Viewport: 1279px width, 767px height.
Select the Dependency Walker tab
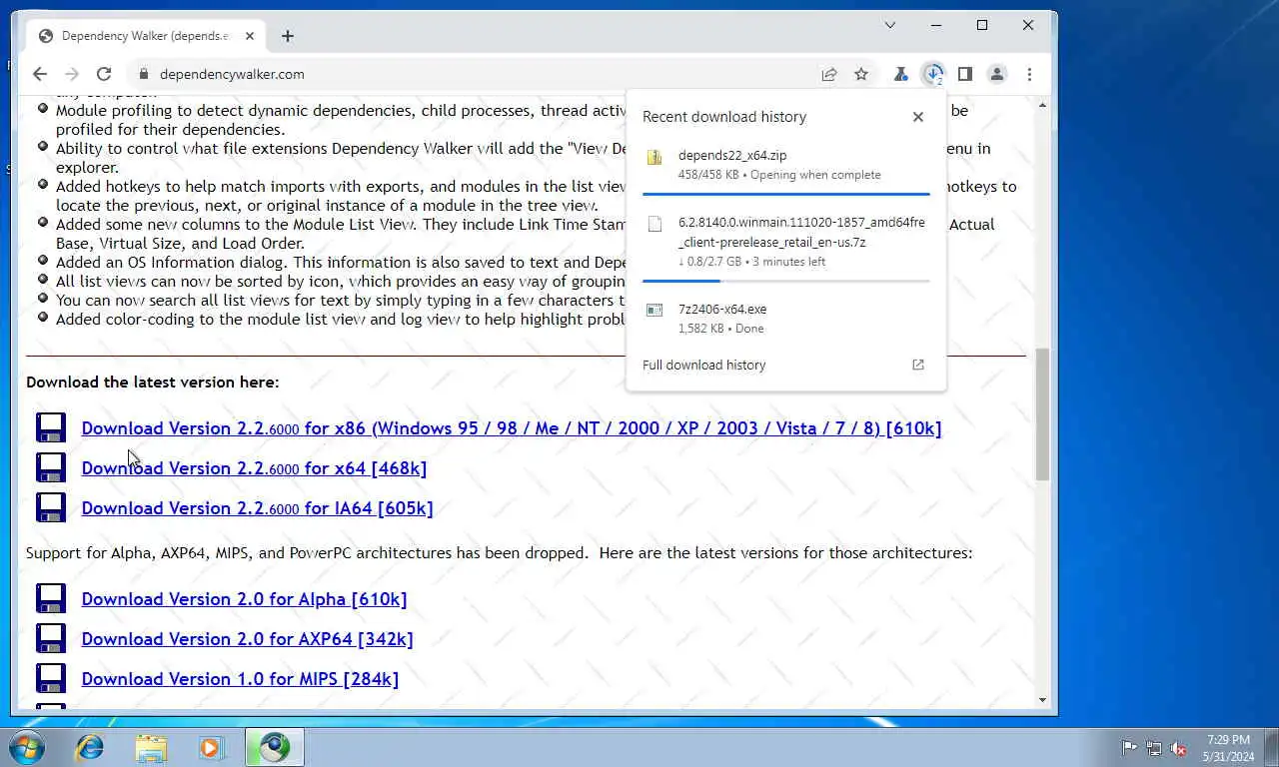click(145, 36)
